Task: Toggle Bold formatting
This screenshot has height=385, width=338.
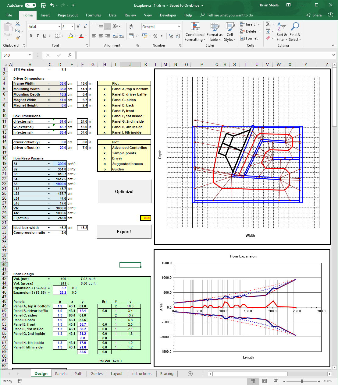Action: (x=31, y=36)
